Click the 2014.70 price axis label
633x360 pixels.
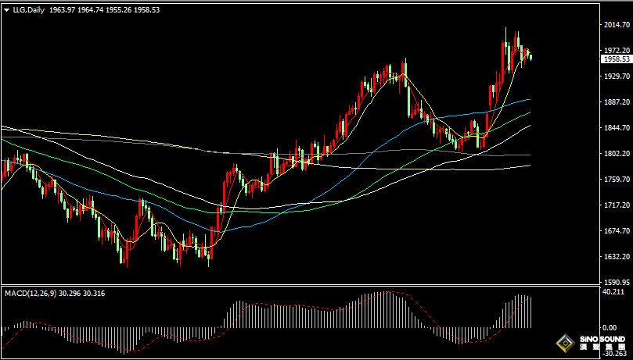click(617, 24)
